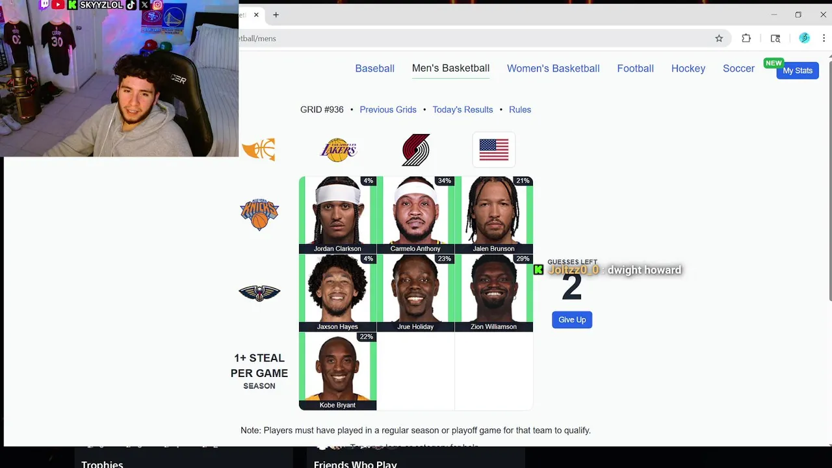Open a new browser tab

[x=276, y=15]
